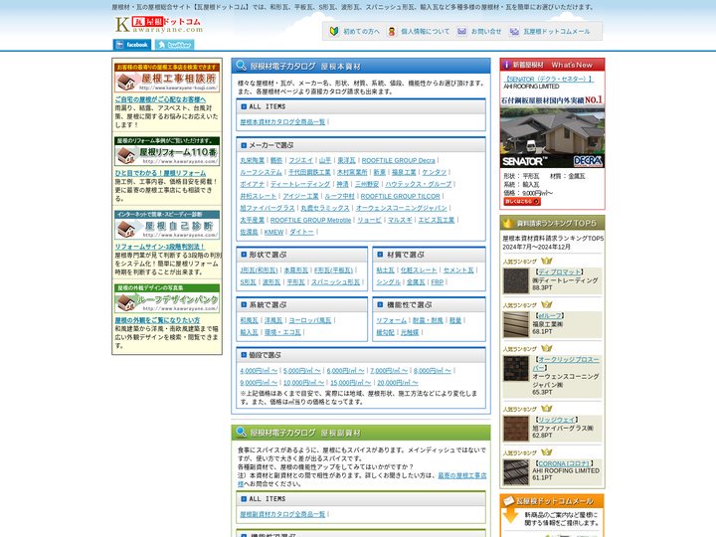Screen dimensions: 716x537
Task: Choose price 10,000円/㎡～
Action: pyautogui.click(x=303, y=383)
